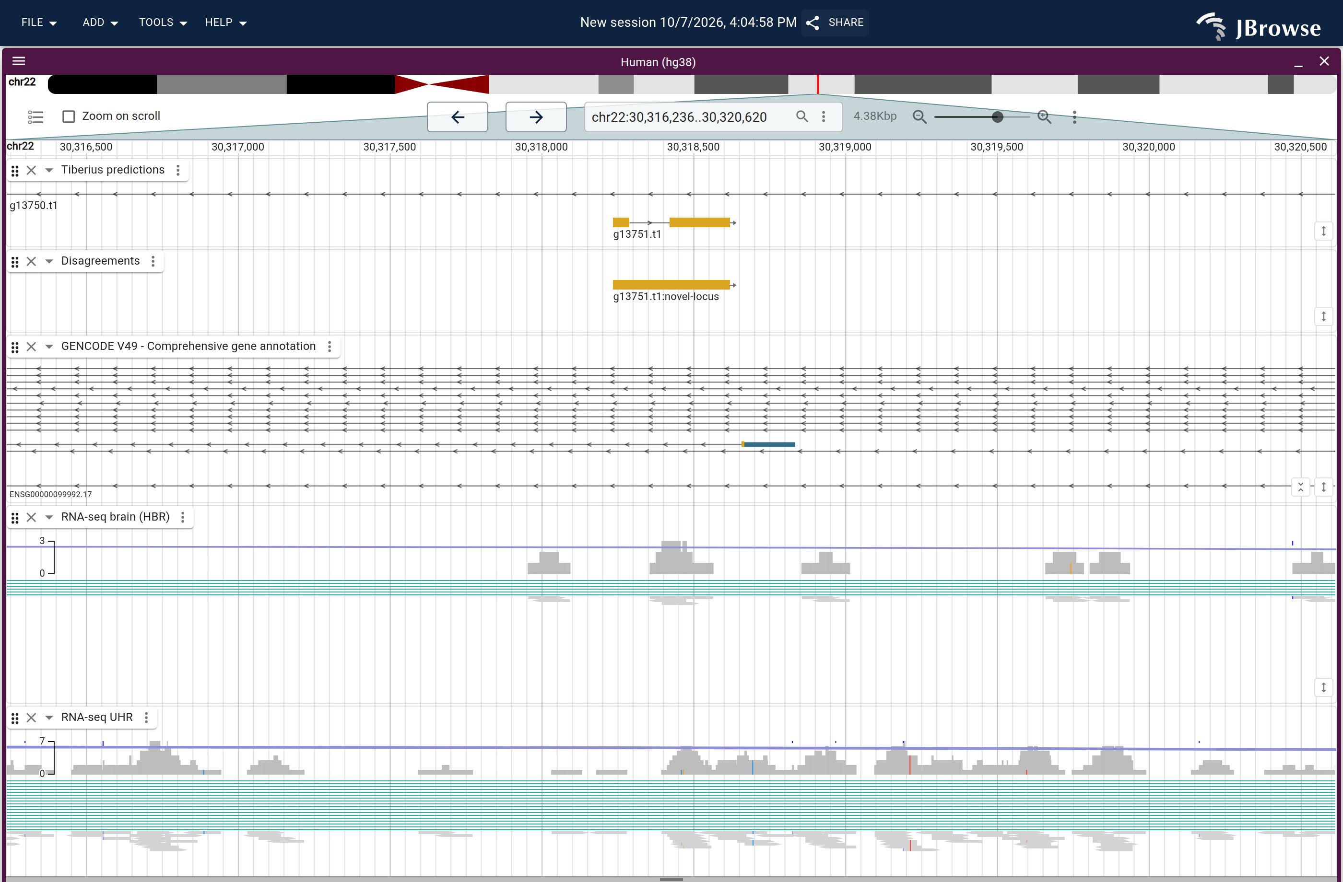Viewport: 1343px width, 882px height.
Task: Click resize handle icon of Disagreements track
Action: (1323, 316)
